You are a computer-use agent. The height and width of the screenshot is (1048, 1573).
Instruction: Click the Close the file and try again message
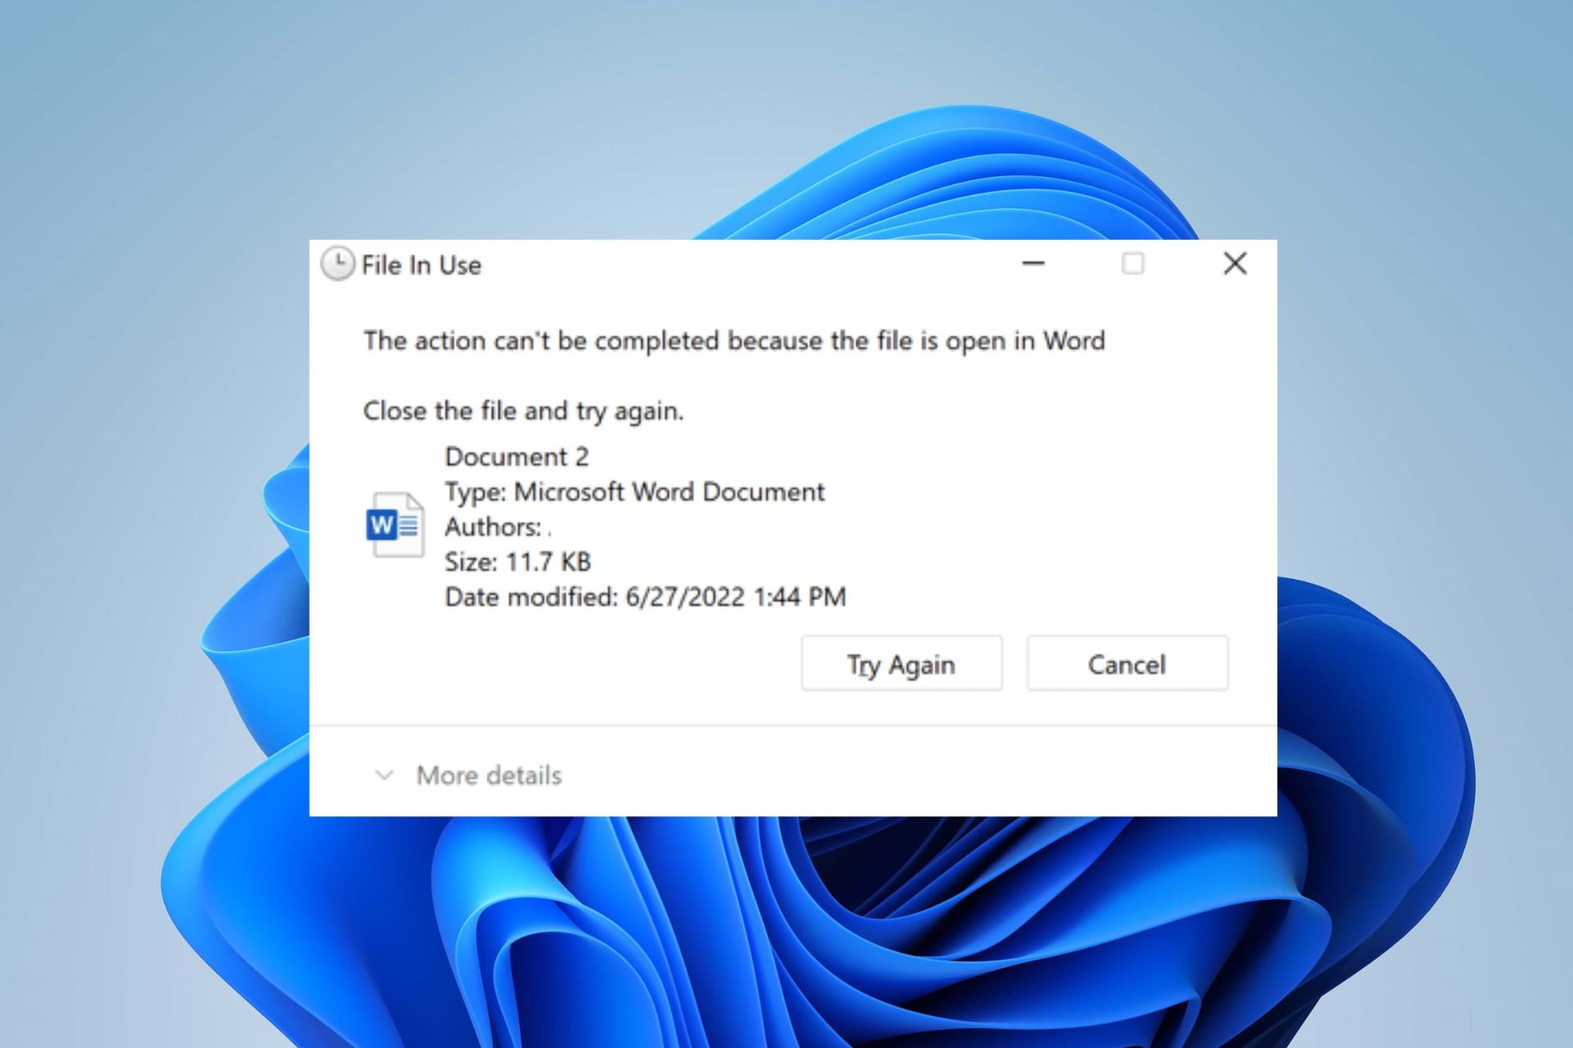pyautogui.click(x=524, y=411)
